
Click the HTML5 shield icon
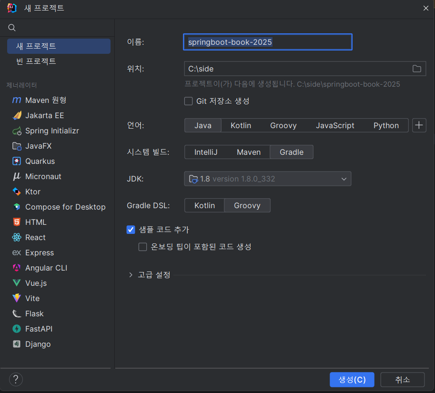17,222
